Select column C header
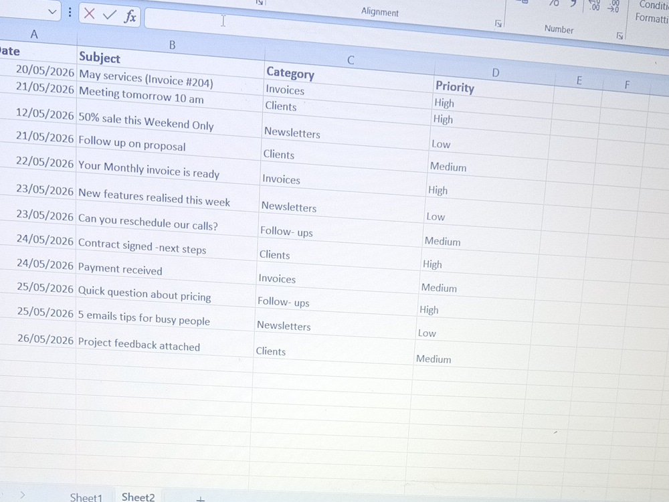Screen dimensions: 669x502 point(351,60)
